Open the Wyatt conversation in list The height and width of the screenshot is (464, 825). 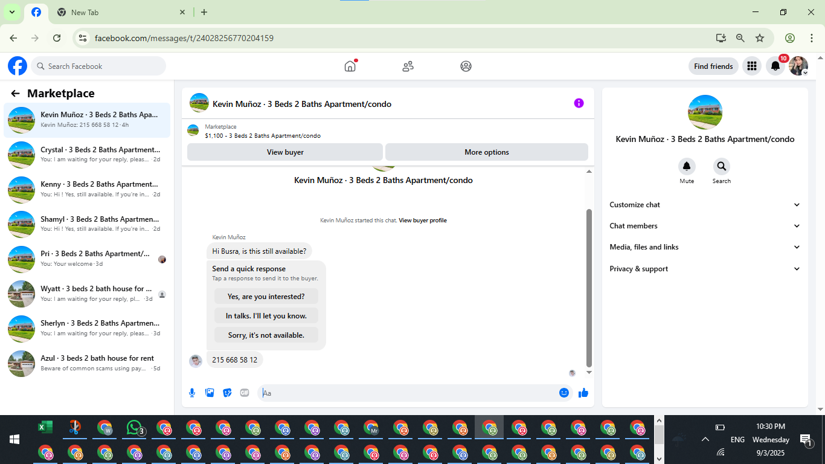tap(87, 294)
